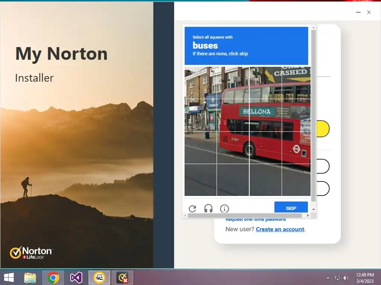This screenshot has height=285, width=381.
Task: Click captcha vertical scrollbar up arrow
Action: click(313, 27)
